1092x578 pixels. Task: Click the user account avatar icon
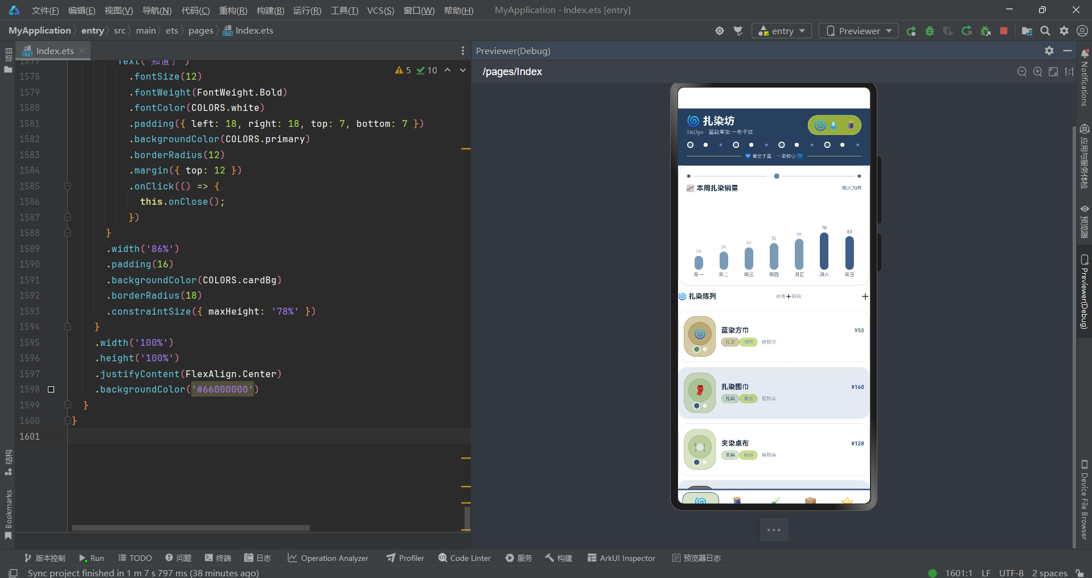(1082, 31)
